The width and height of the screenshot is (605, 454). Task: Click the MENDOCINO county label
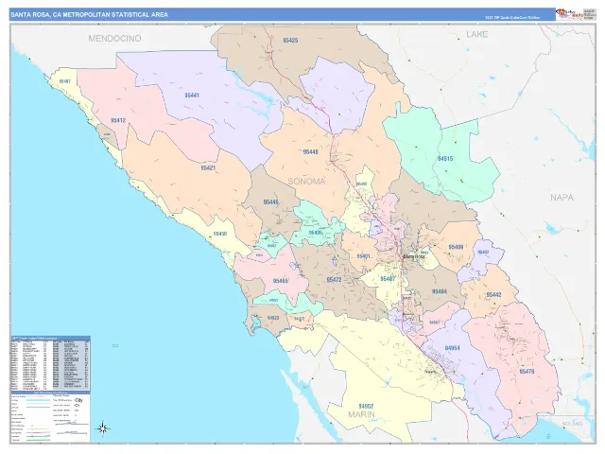114,38
